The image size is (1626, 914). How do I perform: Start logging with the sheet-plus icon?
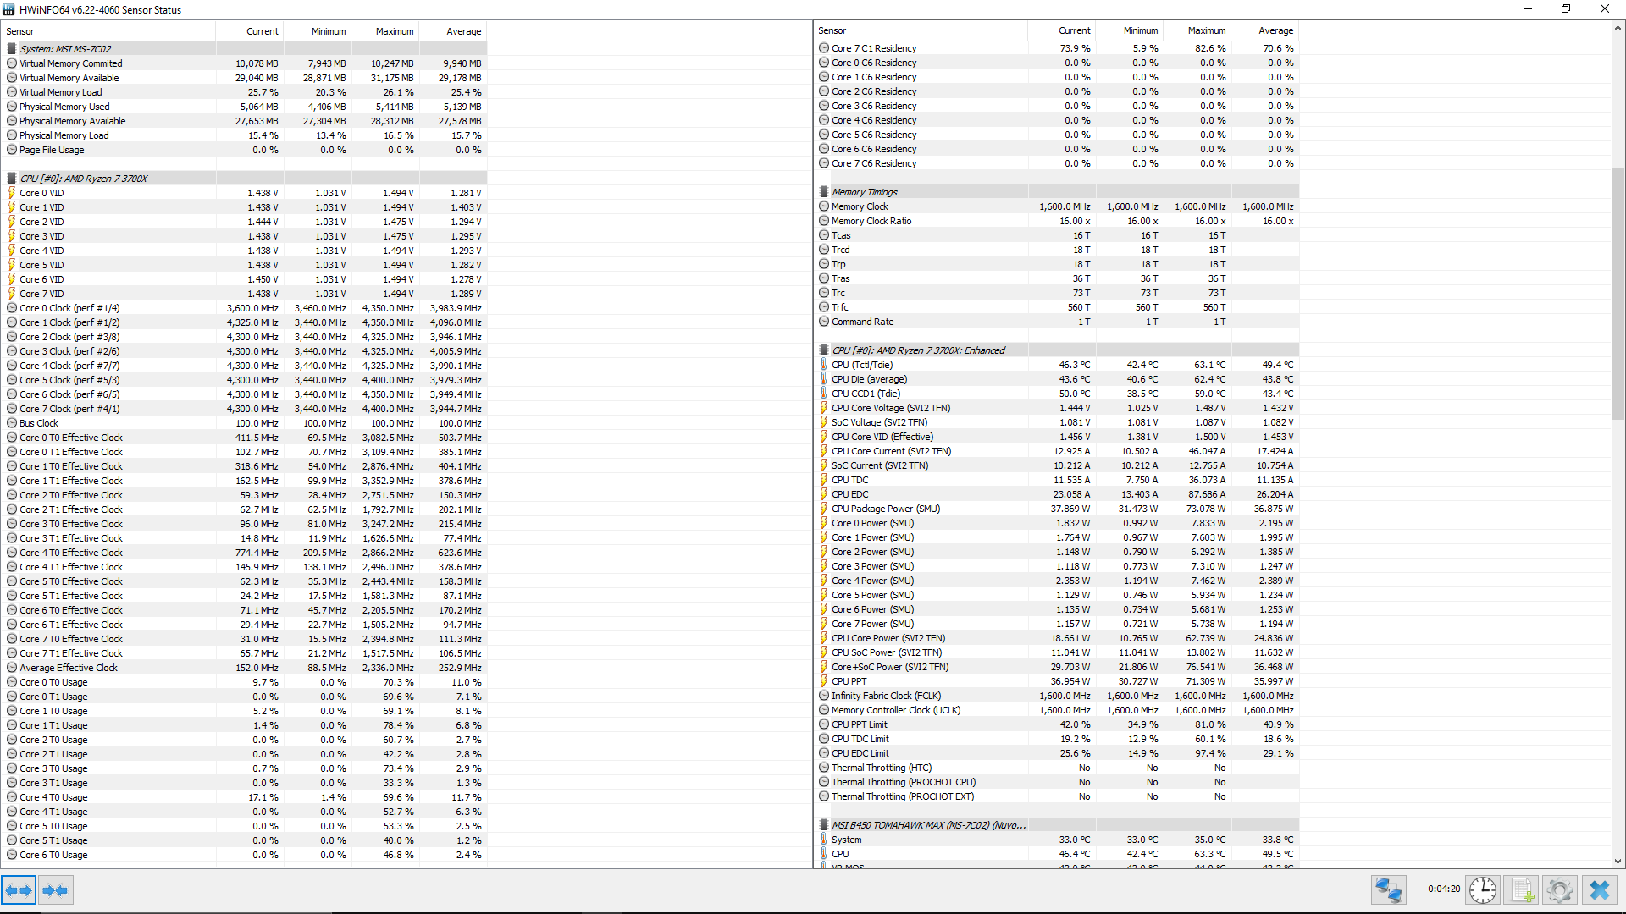1522,890
